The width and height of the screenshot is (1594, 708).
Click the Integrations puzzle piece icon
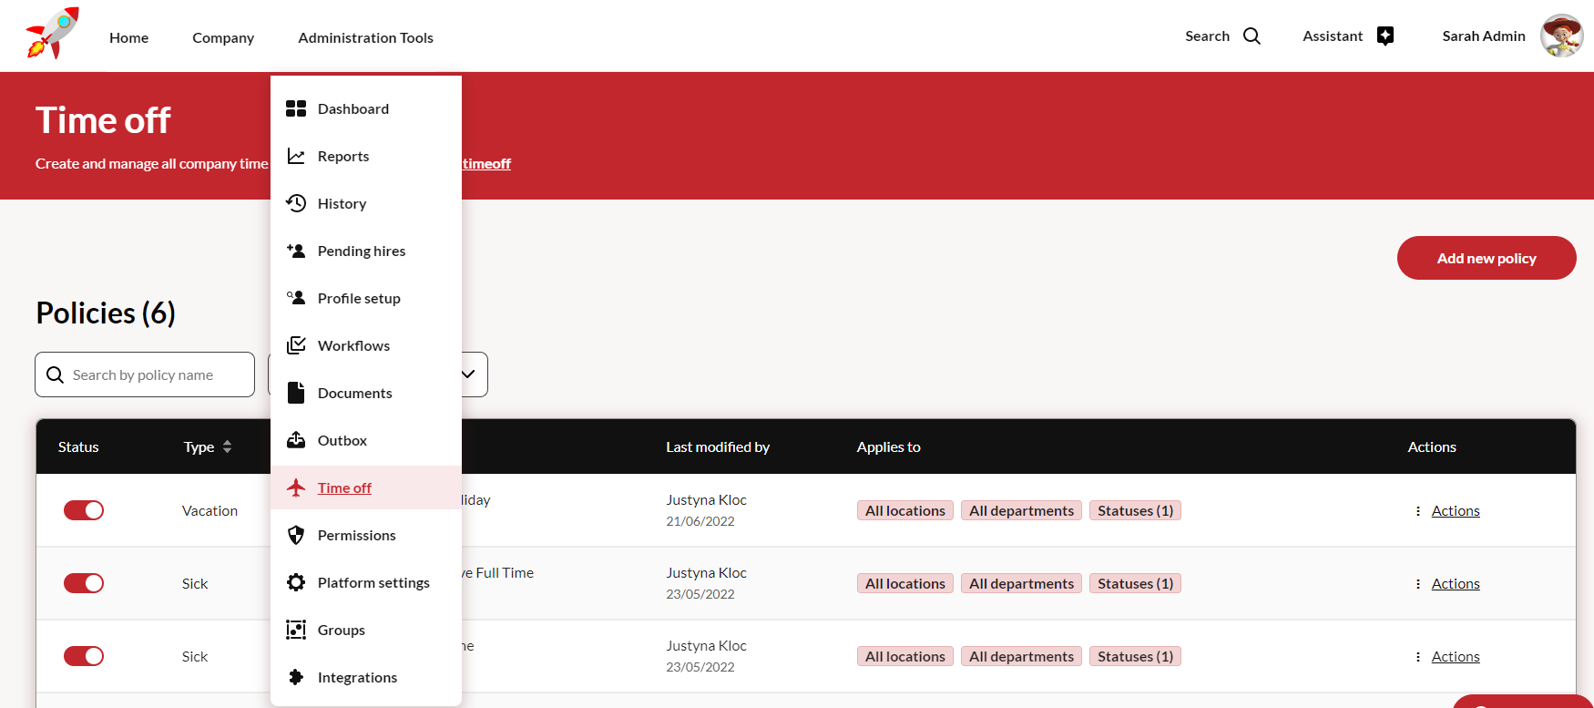296,677
